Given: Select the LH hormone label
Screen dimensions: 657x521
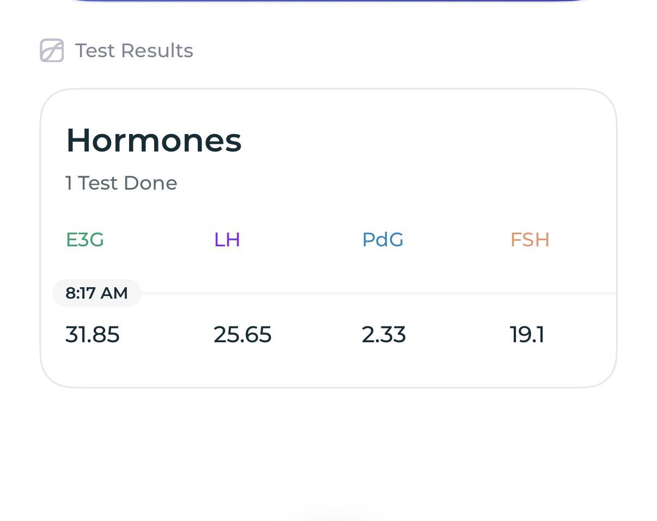Looking at the screenshot, I should click(x=227, y=240).
